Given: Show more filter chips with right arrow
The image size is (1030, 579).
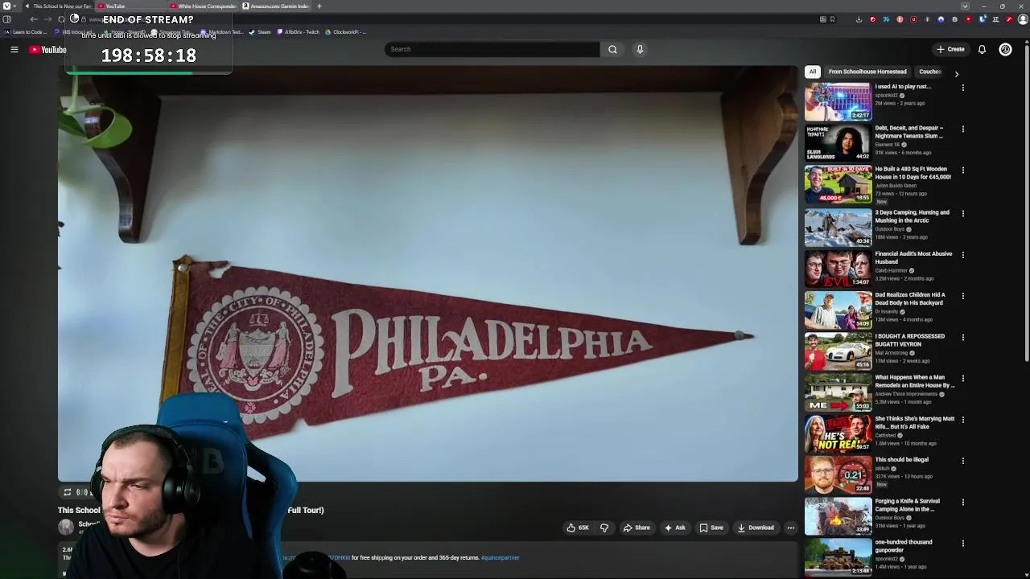Looking at the screenshot, I should pos(956,73).
